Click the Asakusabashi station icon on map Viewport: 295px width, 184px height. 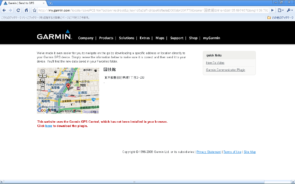49,91
